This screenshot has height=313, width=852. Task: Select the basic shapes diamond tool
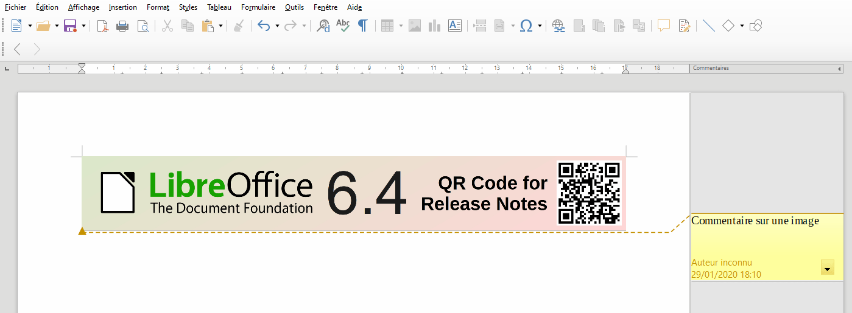click(x=728, y=26)
